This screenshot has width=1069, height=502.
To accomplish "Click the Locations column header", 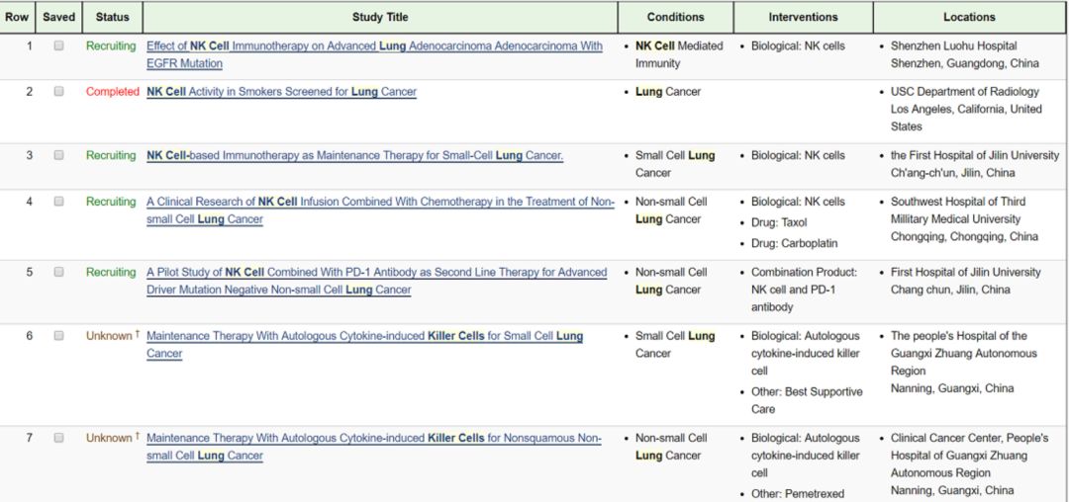I will click(x=969, y=17).
